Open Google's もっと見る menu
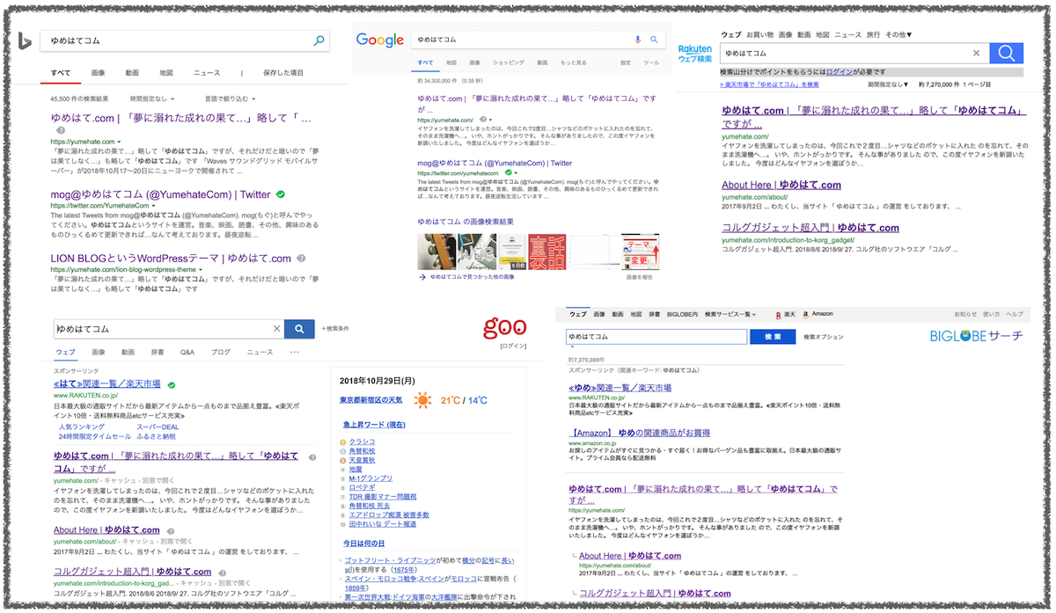 [574, 63]
